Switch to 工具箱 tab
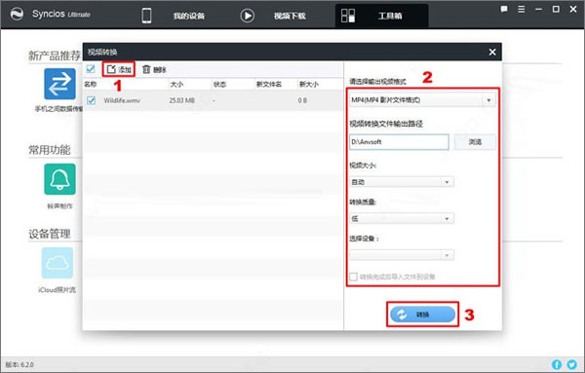Image resolution: width=585 pixels, height=373 pixels. pyautogui.click(x=390, y=16)
